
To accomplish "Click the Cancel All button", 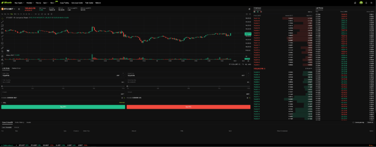I will 370,122.
